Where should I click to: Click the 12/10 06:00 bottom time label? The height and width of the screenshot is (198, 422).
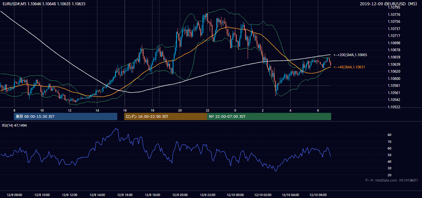click(318, 195)
